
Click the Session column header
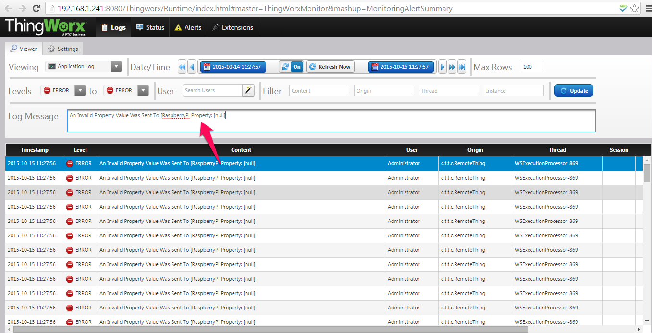click(x=619, y=150)
